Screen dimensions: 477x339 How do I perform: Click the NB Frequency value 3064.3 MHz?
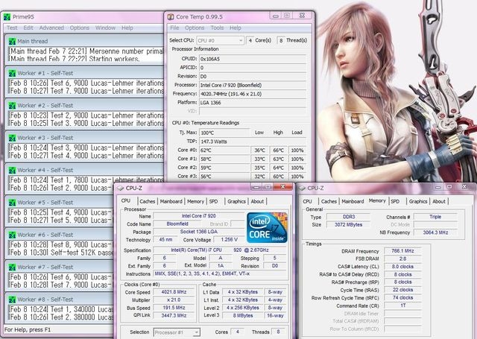pos(435,232)
